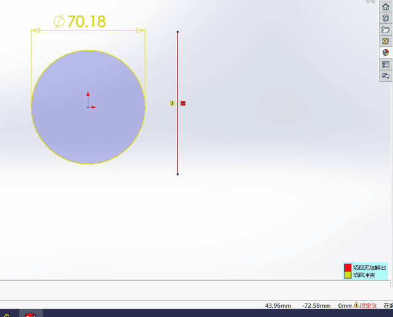
Task: Click the 43.96mm X coordinate readout
Action: 278,306
